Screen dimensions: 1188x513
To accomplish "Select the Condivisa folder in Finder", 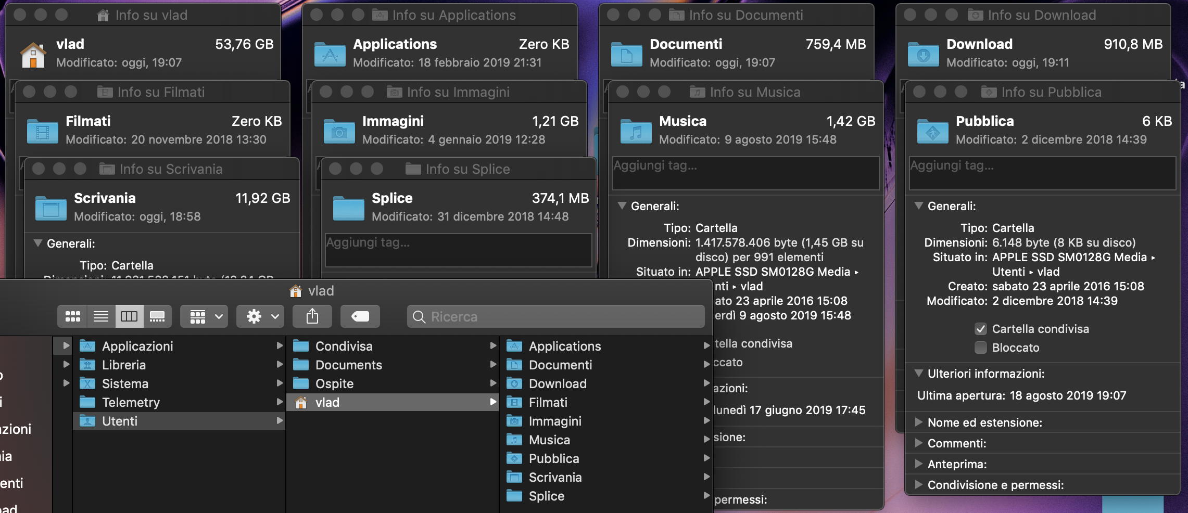I will [393, 346].
